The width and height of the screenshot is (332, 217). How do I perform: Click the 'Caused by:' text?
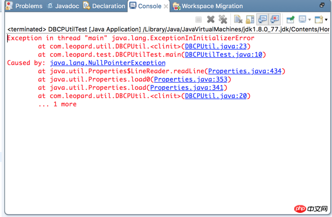tap(26, 63)
